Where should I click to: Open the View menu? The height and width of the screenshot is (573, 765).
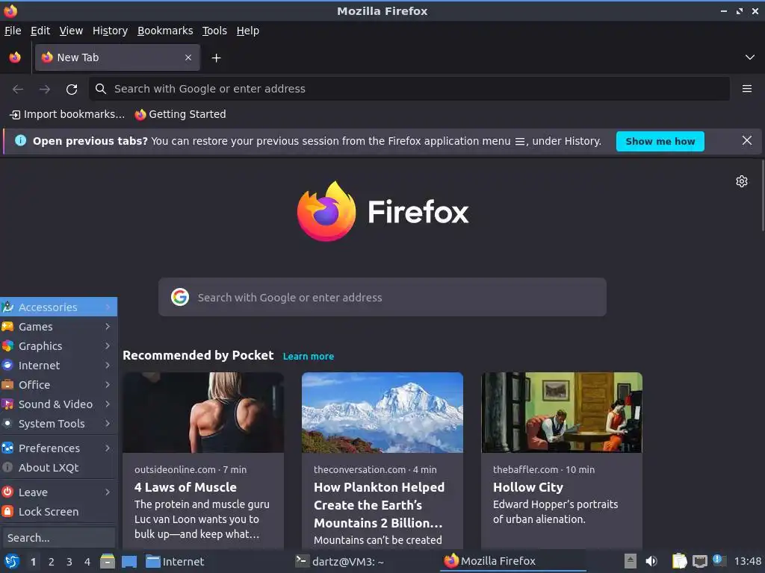click(x=71, y=31)
